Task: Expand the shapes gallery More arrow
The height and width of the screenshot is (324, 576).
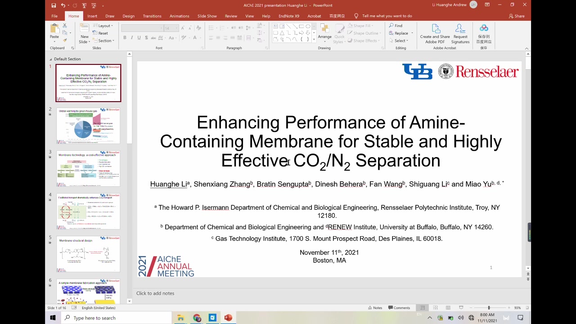Action: pyautogui.click(x=314, y=40)
